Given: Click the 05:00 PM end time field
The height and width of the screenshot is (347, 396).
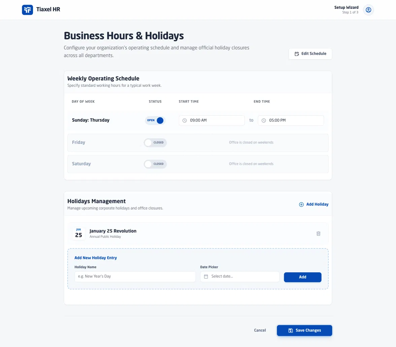Looking at the screenshot, I should [291, 120].
